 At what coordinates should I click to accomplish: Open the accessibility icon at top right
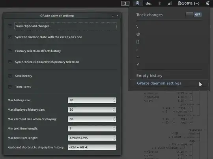point(207,3)
